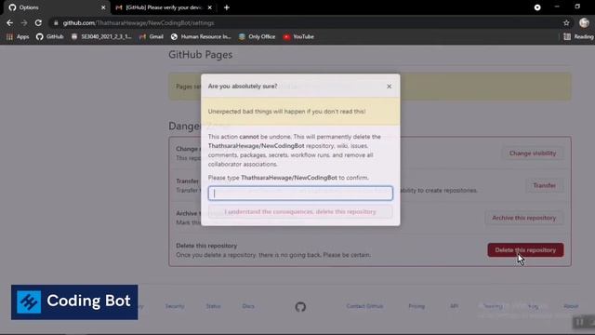Open the Training footer link
The image size is (595, 335).
click(x=493, y=306)
